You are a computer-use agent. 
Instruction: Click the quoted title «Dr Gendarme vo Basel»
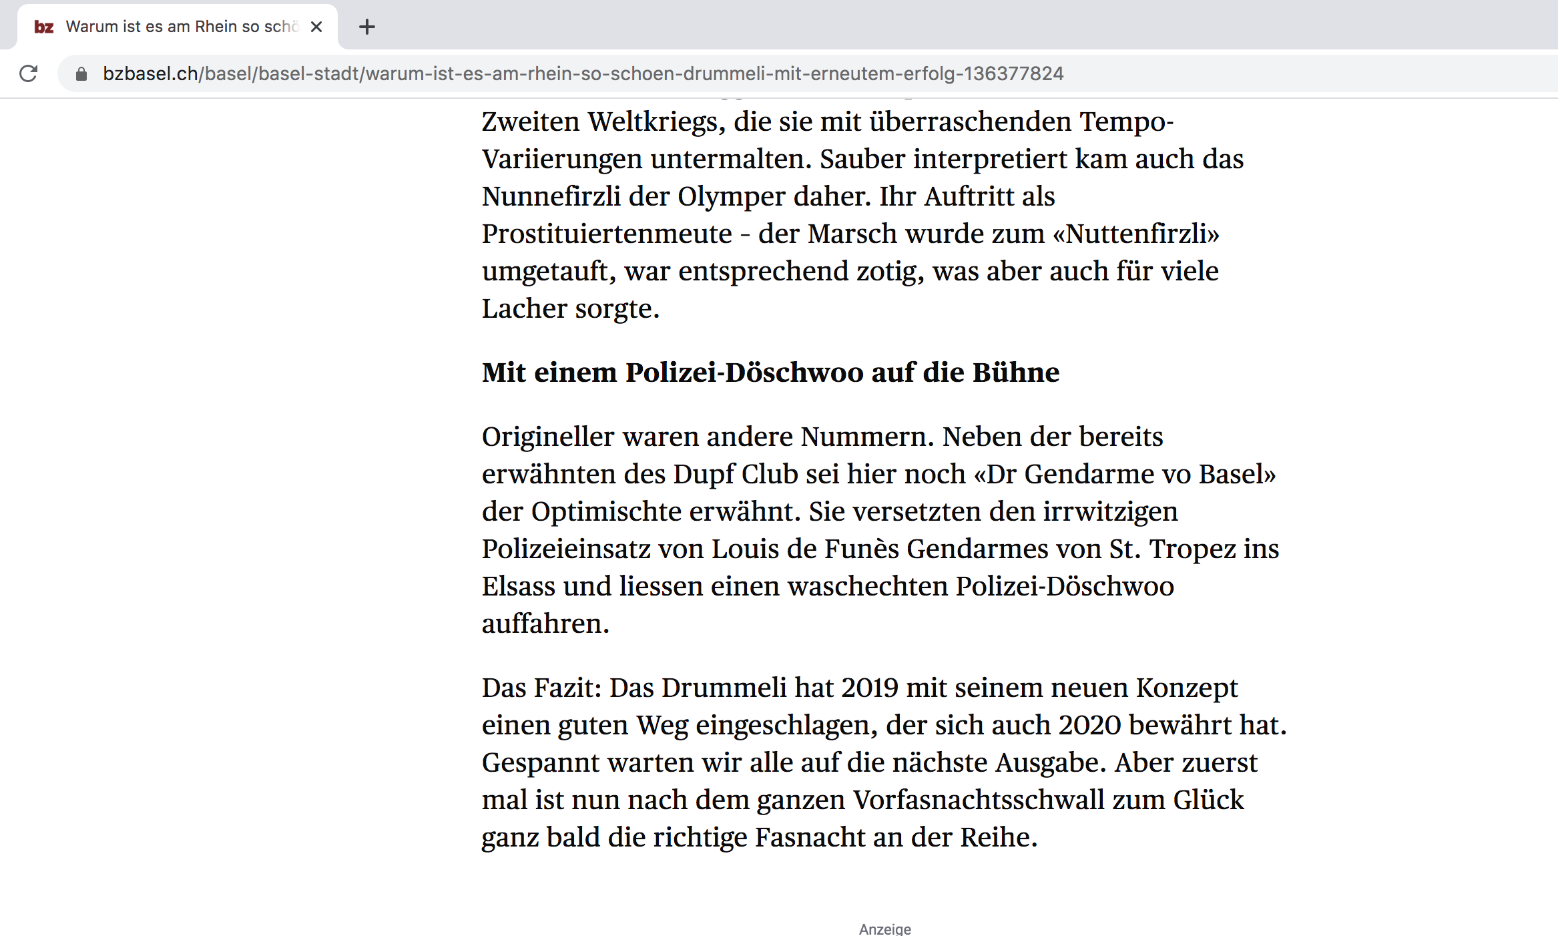[x=1125, y=474]
